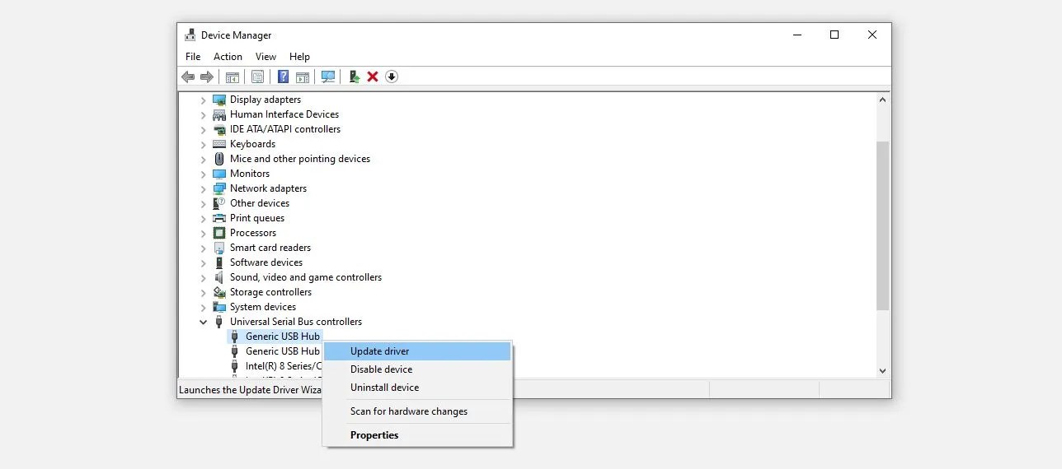
Task: Maximize the Device Manager window
Action: tap(834, 35)
